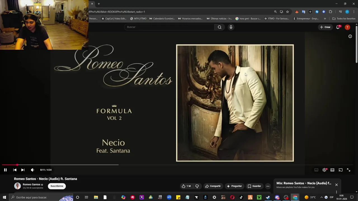Close the current browser tab

(92, 4)
